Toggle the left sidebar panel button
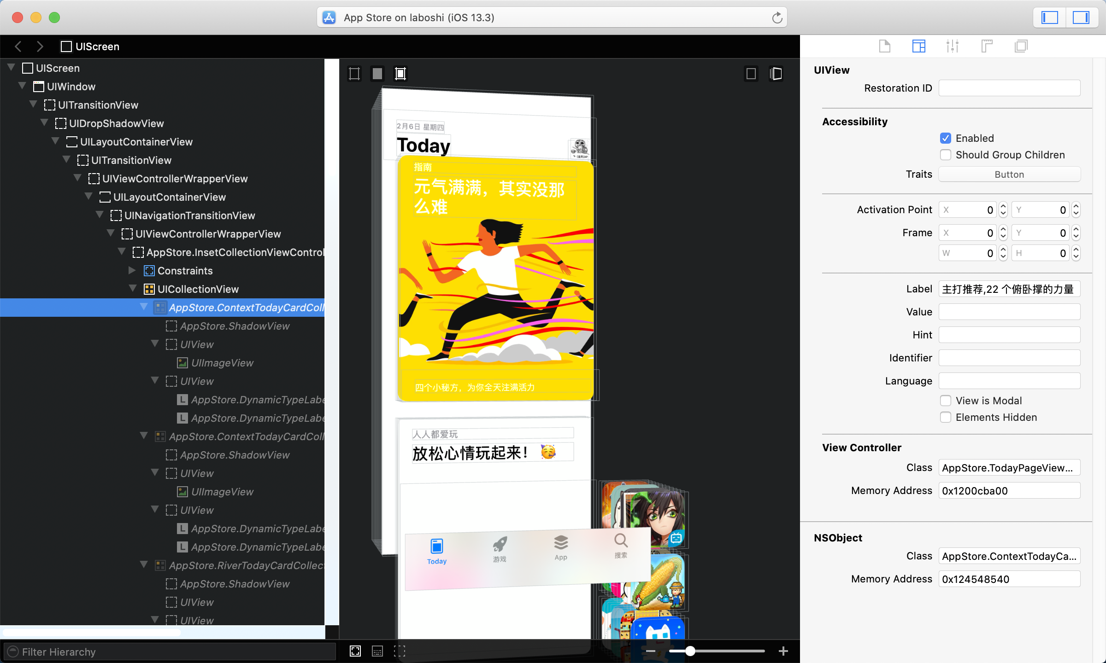The width and height of the screenshot is (1106, 663). pyautogui.click(x=1049, y=18)
